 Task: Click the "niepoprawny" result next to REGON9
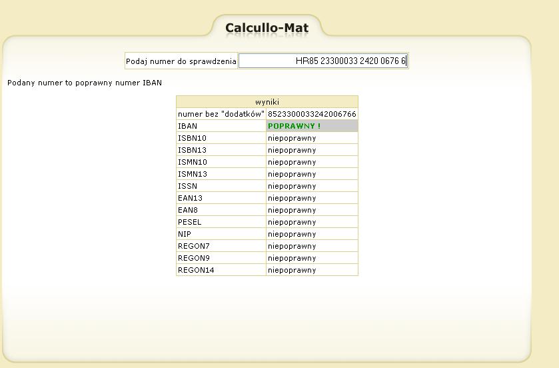pyautogui.click(x=292, y=258)
